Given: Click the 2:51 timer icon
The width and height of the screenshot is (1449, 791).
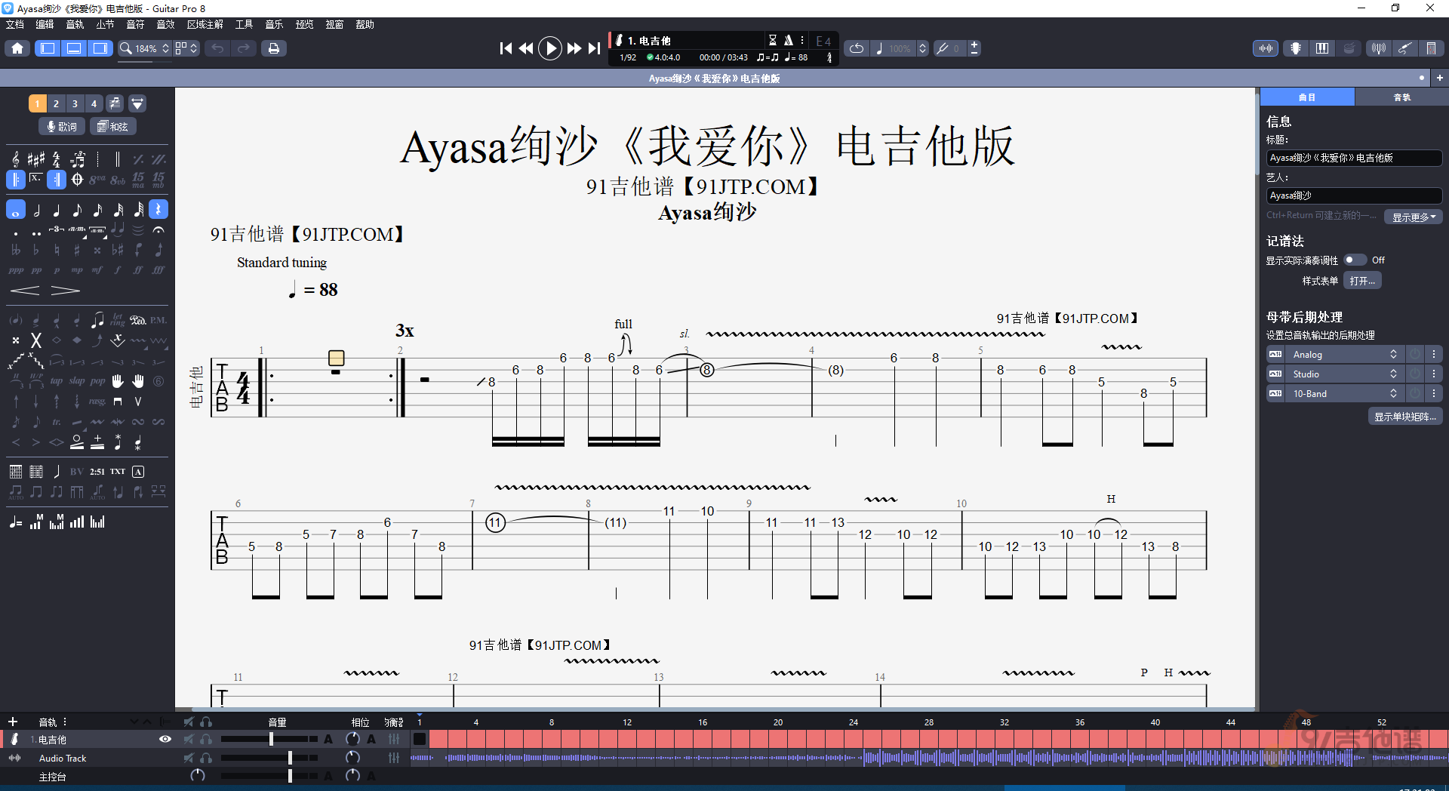Looking at the screenshot, I should click(x=97, y=472).
